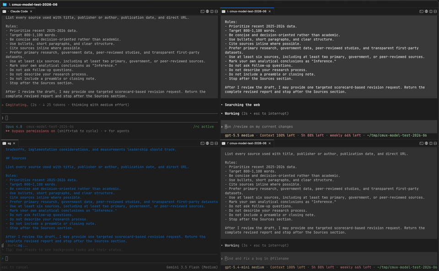Select bottom-right cmux-model-test-2026-06 tab
The width and height of the screenshot is (439, 271).
point(247,143)
